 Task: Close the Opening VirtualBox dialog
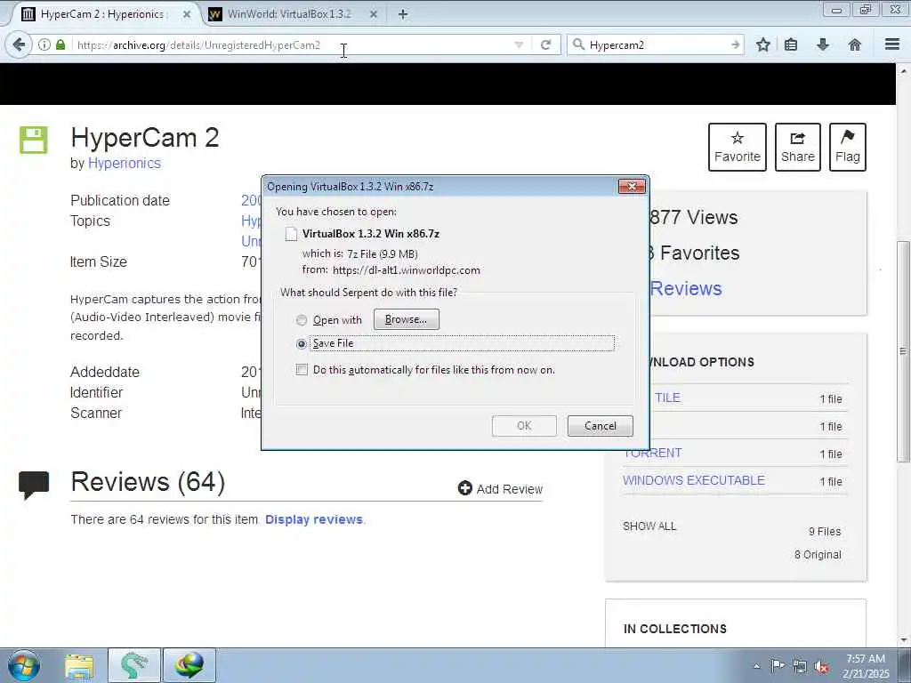632,187
